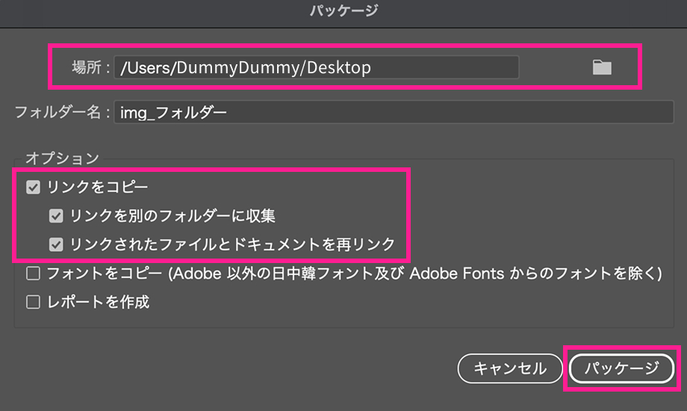Uncheck the リンクをコピー checkbox
Image resolution: width=687 pixels, height=411 pixels.
point(33,188)
